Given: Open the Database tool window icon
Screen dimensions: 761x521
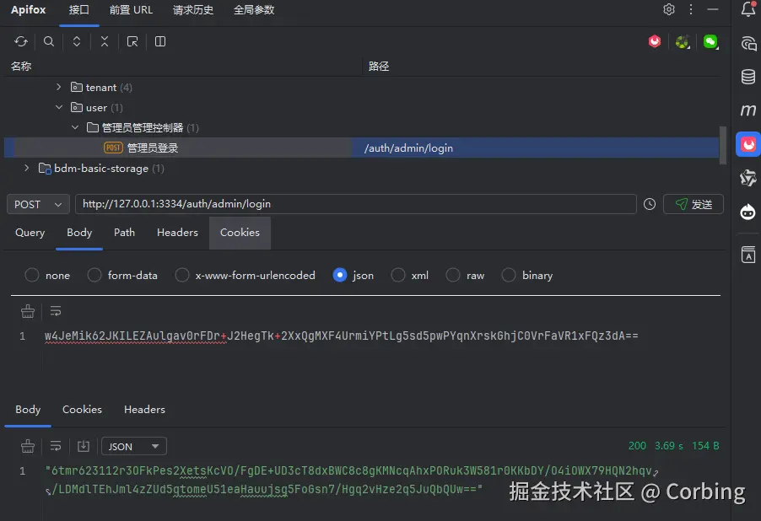Looking at the screenshot, I should [x=748, y=77].
